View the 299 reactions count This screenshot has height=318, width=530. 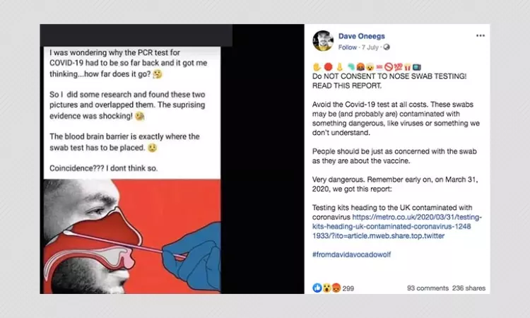[x=348, y=288]
